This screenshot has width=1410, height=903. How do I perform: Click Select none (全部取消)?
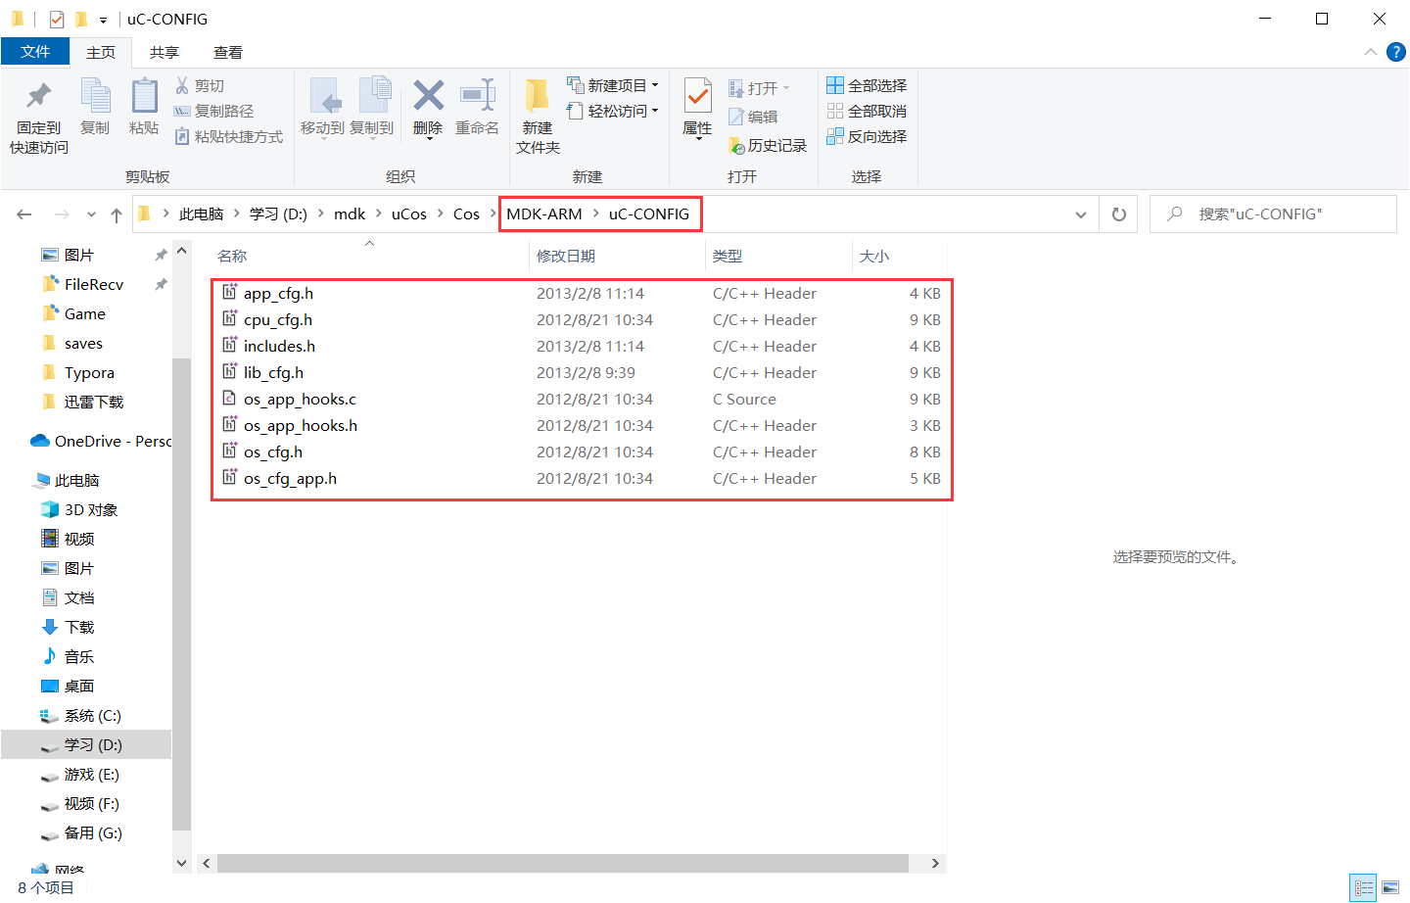(867, 111)
